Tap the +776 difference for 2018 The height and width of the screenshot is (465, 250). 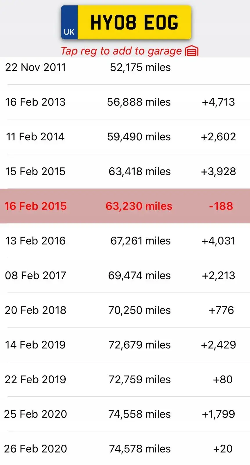tap(221, 310)
